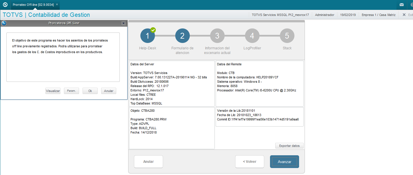
Task: Click the 'Fecha: 14/12/2018' line
Action: click(x=144, y=132)
